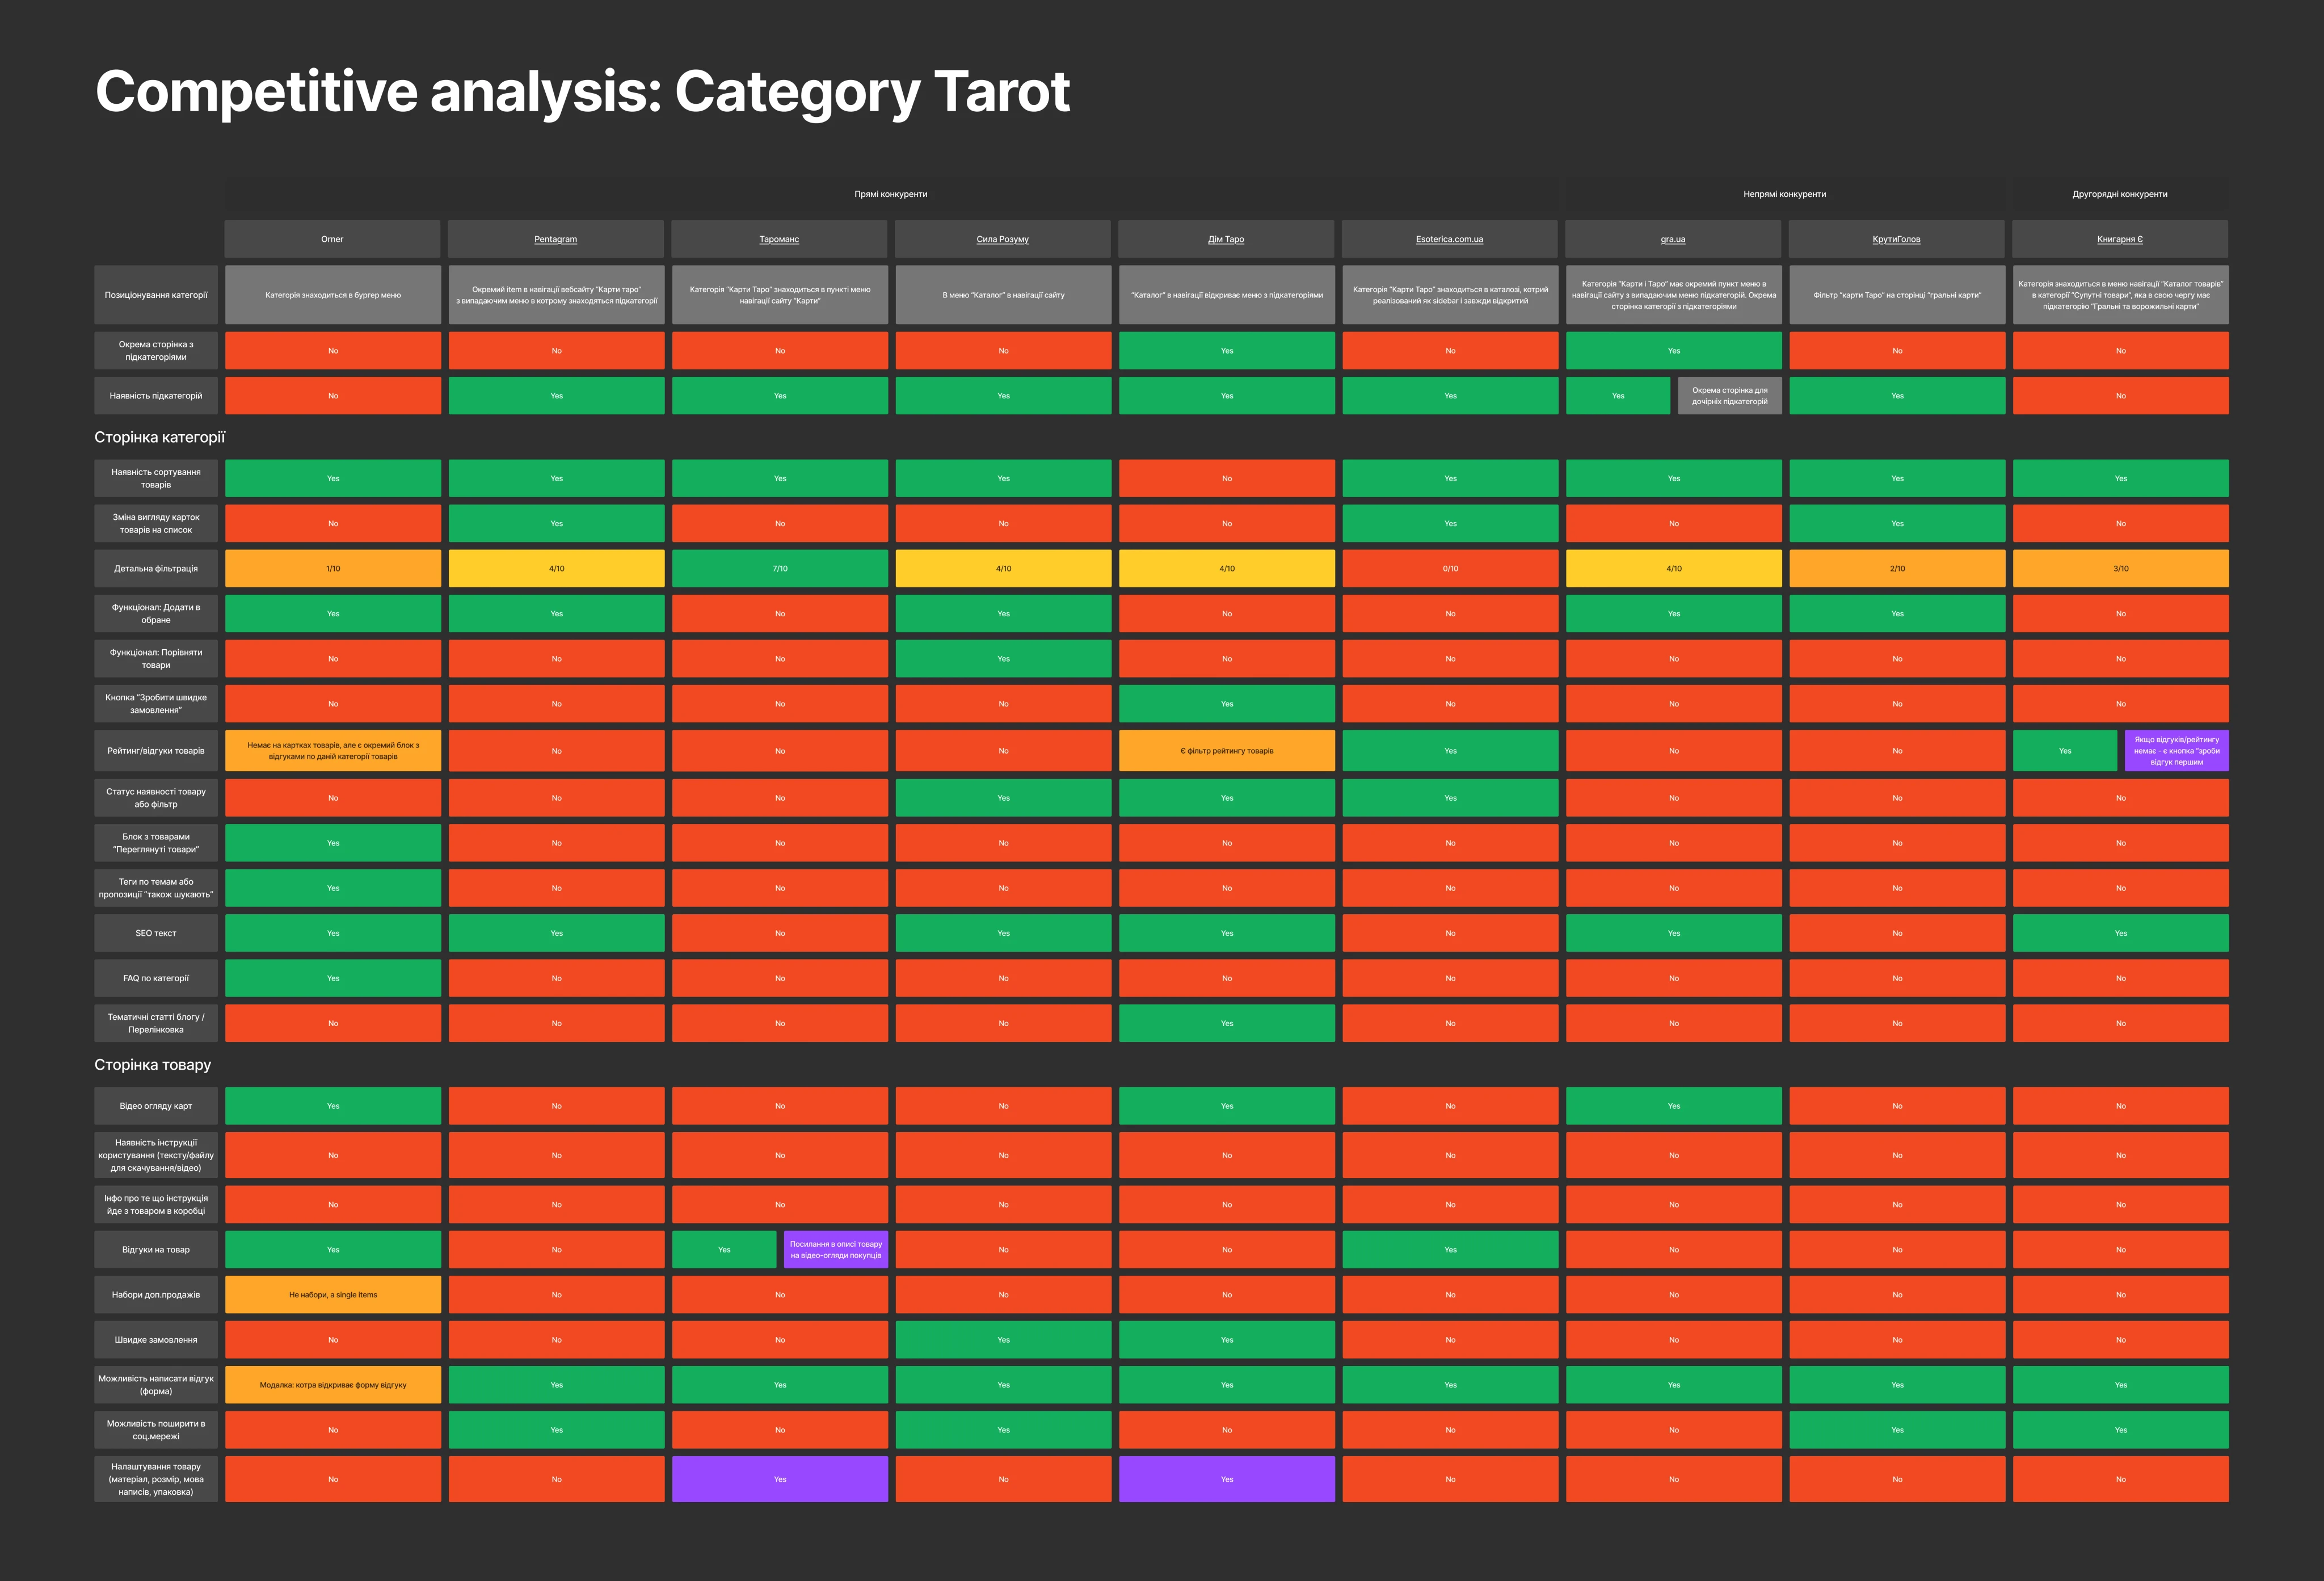Click the 'Не набори, a single items' cell
The width and height of the screenshot is (2324, 1581).
(333, 1294)
